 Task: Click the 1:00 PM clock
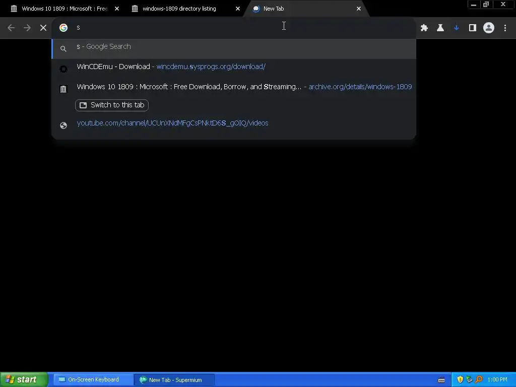(497, 380)
